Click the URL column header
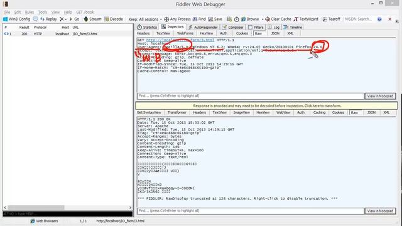Viewport: 402px width, 226px height. pos(75,27)
